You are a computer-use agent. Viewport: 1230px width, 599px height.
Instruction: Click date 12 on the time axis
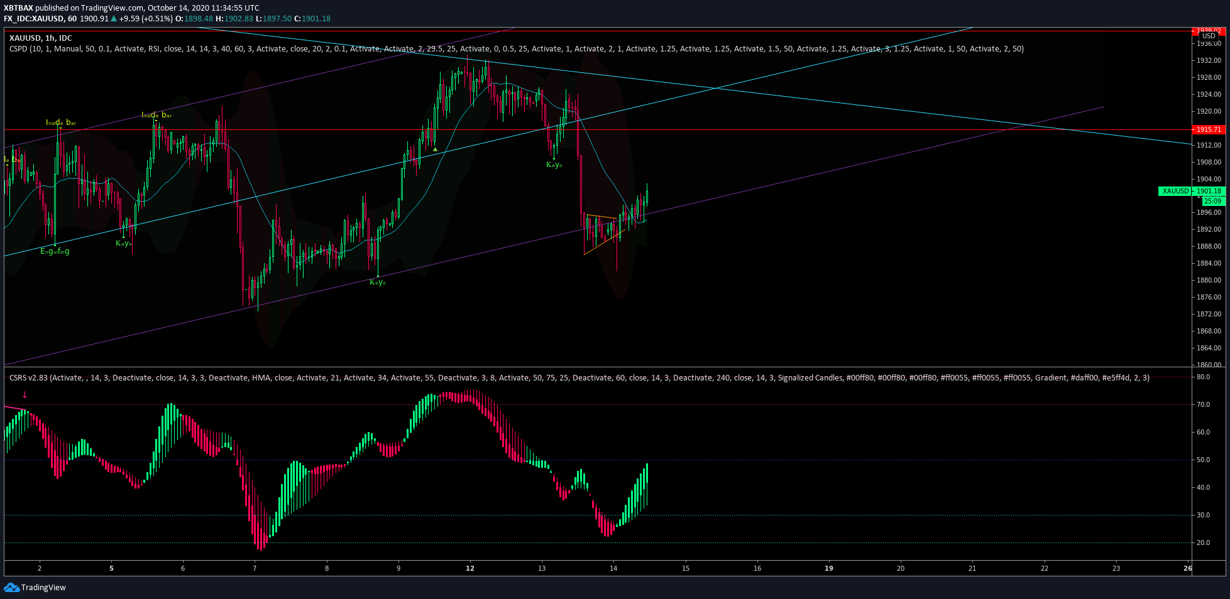pyautogui.click(x=470, y=568)
